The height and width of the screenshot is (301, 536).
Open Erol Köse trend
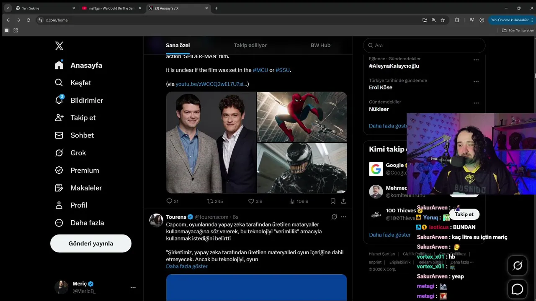coord(381,87)
